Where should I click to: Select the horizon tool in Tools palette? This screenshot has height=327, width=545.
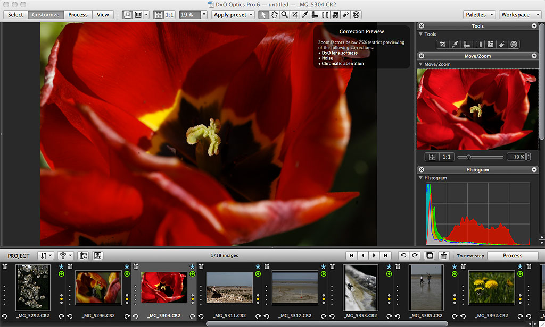[x=467, y=45]
